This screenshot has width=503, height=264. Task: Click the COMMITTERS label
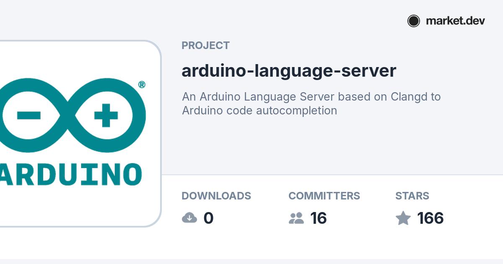pos(324,196)
